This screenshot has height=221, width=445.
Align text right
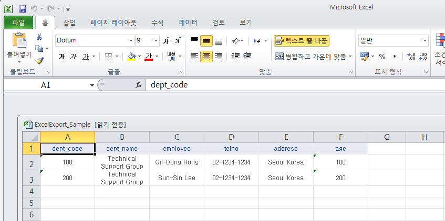[219, 57]
